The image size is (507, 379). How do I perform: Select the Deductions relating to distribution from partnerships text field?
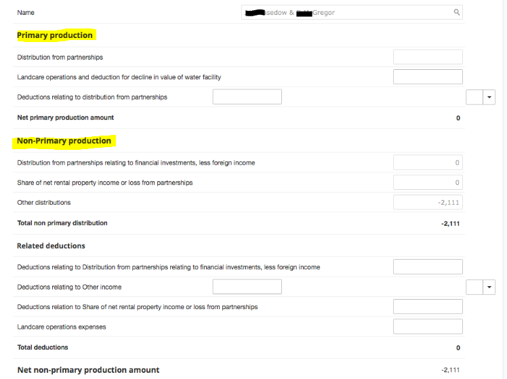point(247,97)
